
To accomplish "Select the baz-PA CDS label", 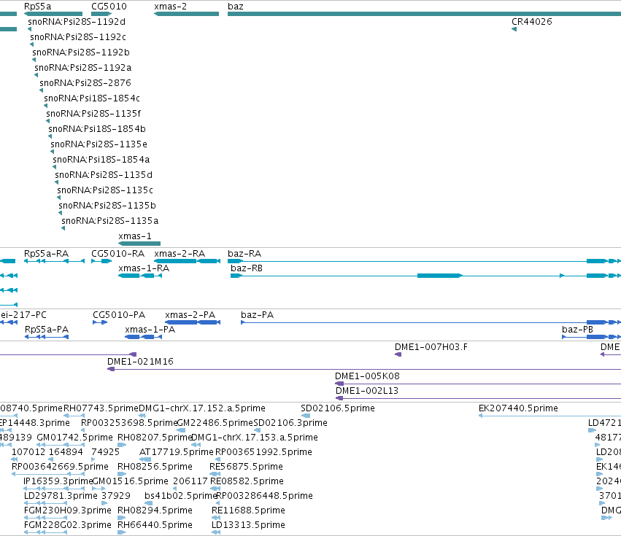I will point(257,315).
